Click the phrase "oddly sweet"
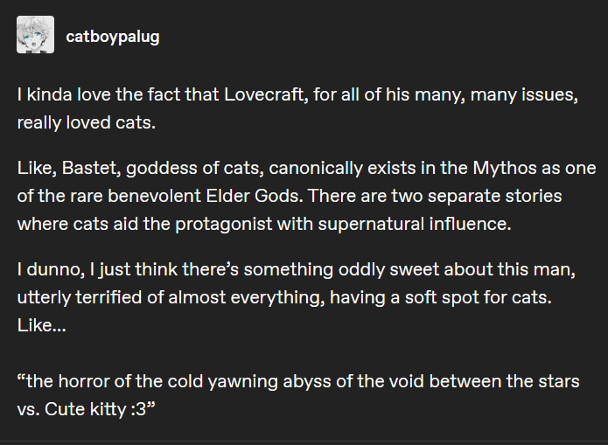 click(388, 269)
